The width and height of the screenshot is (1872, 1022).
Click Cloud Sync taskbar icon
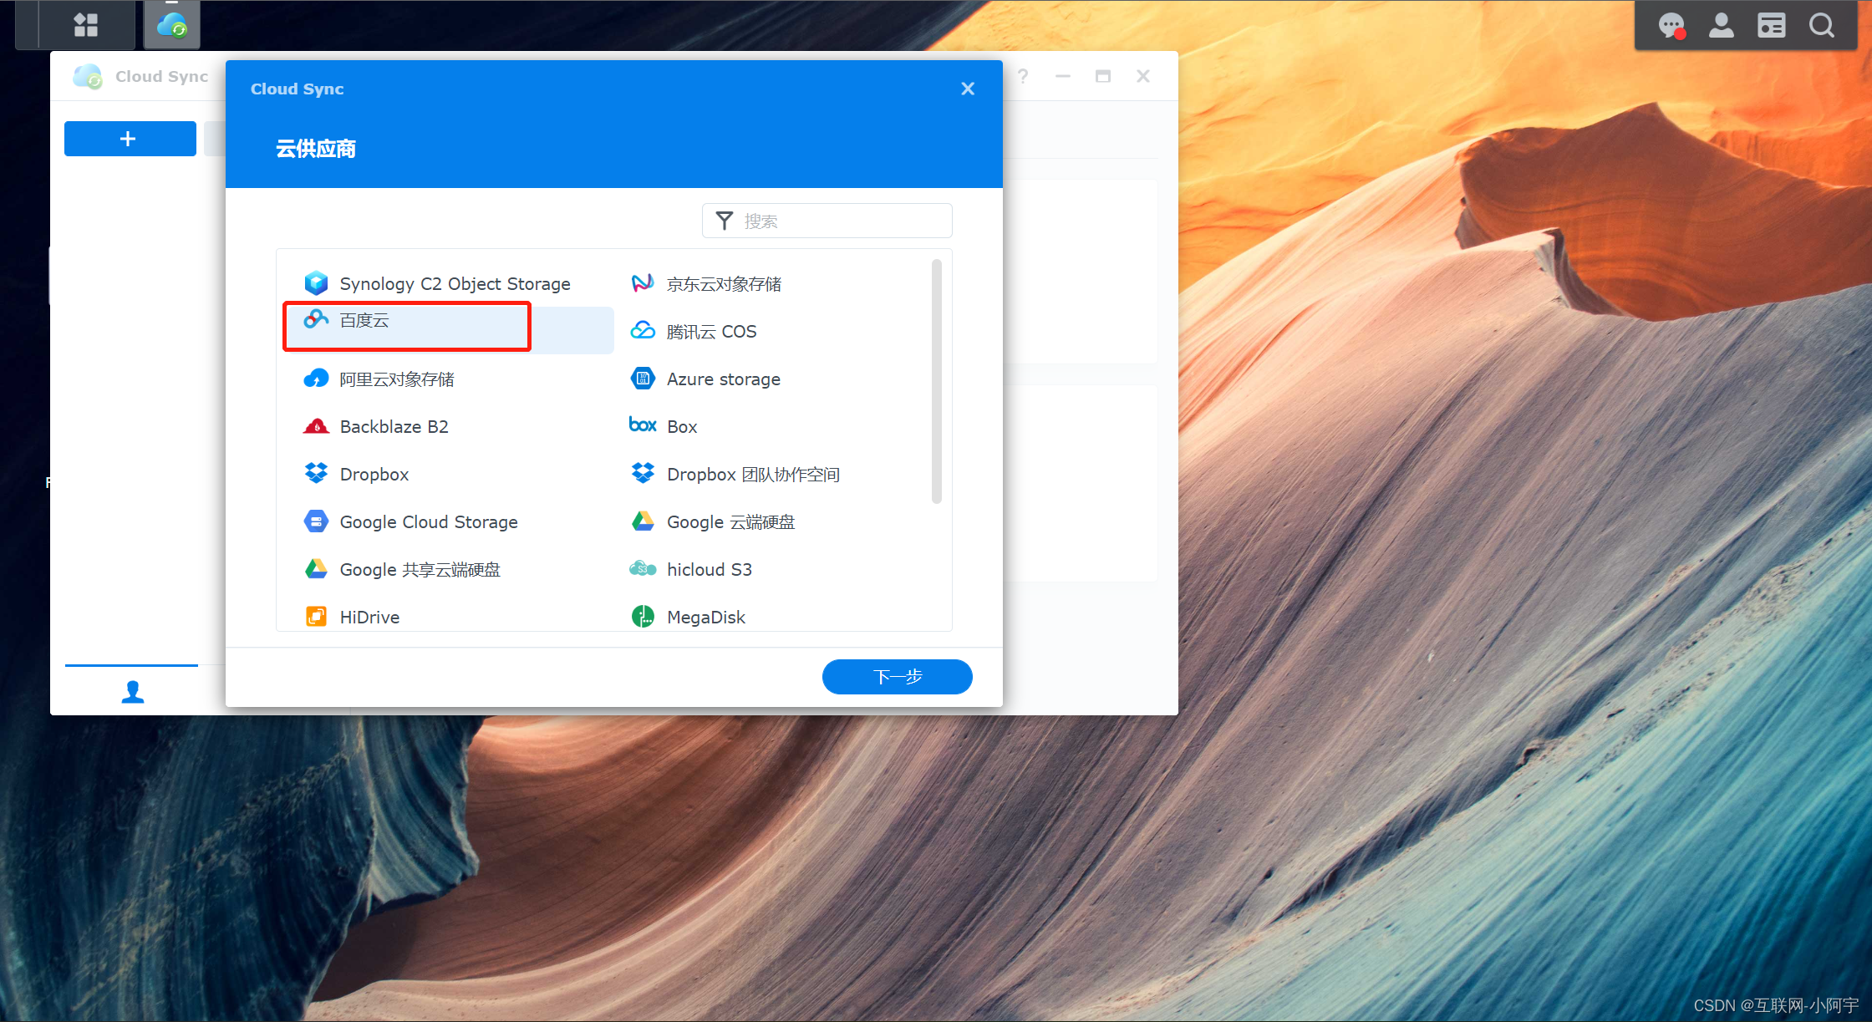(x=172, y=25)
